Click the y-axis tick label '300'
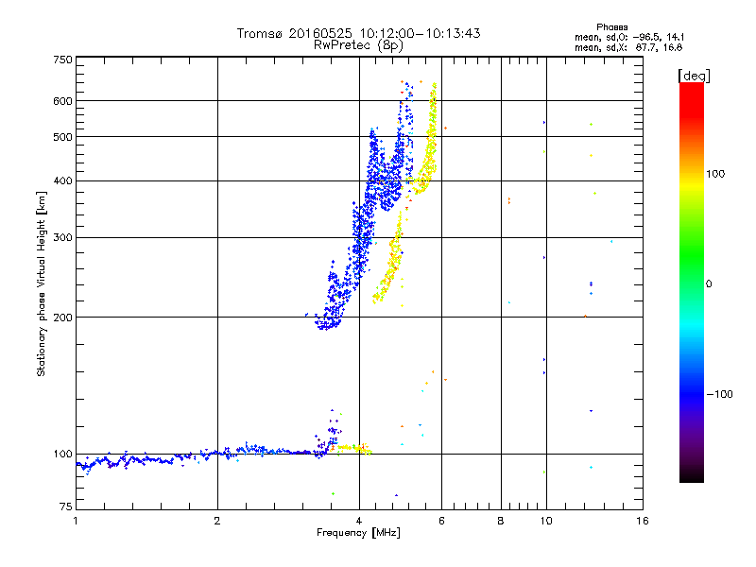The height and width of the screenshot is (567, 756). [x=62, y=237]
